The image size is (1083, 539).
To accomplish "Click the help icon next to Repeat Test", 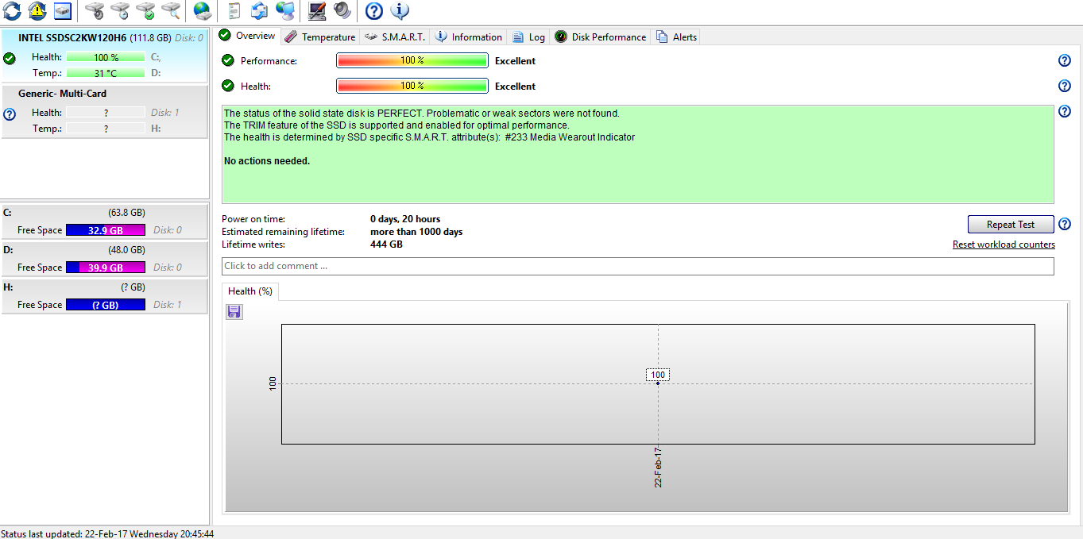I will (x=1065, y=224).
